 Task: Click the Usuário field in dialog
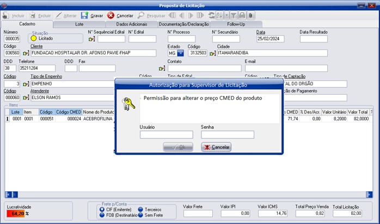[x=167, y=134]
